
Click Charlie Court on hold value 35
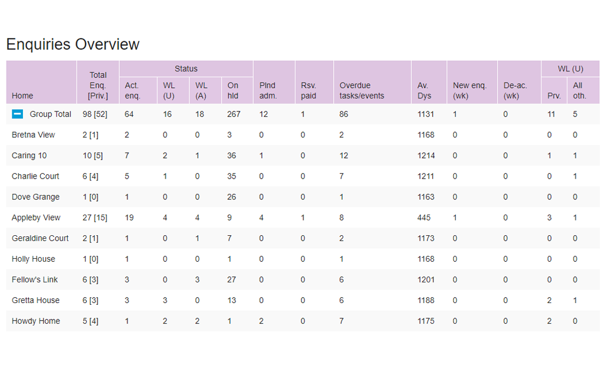point(231,176)
